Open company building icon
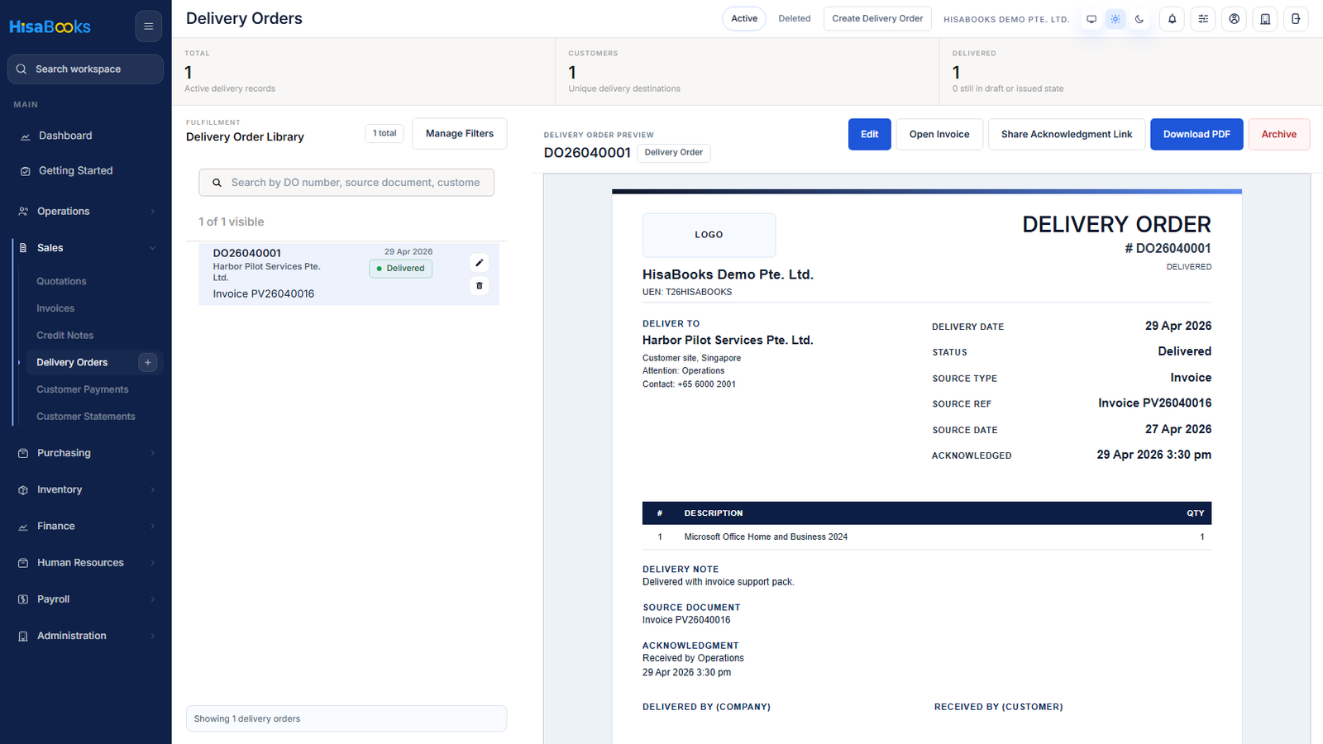 pyautogui.click(x=1265, y=19)
